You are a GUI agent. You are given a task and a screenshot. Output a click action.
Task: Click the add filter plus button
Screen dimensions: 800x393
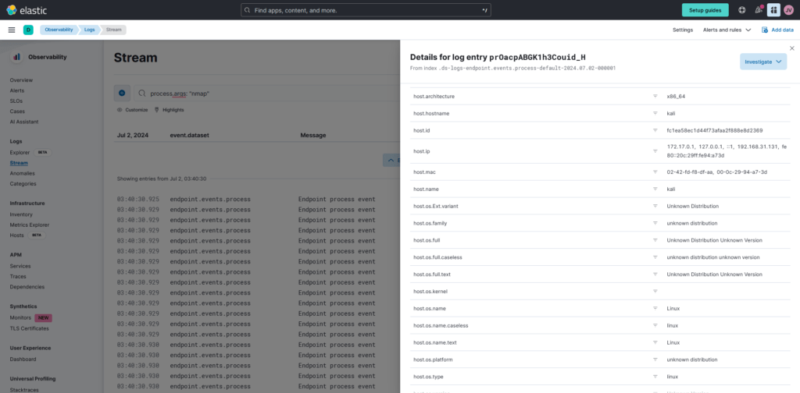[x=122, y=93]
